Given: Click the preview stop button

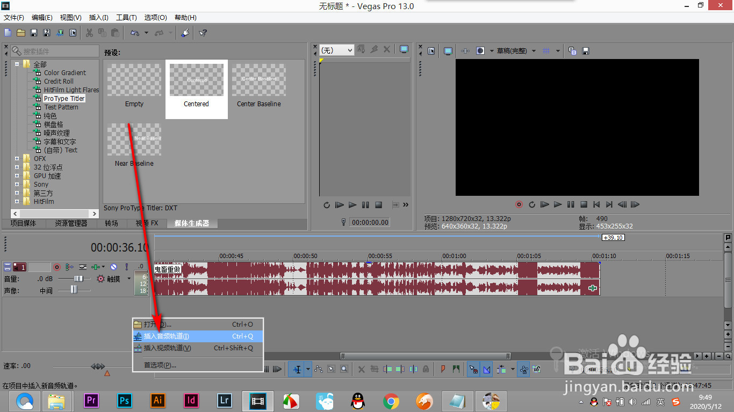Looking at the screenshot, I should (x=583, y=204).
